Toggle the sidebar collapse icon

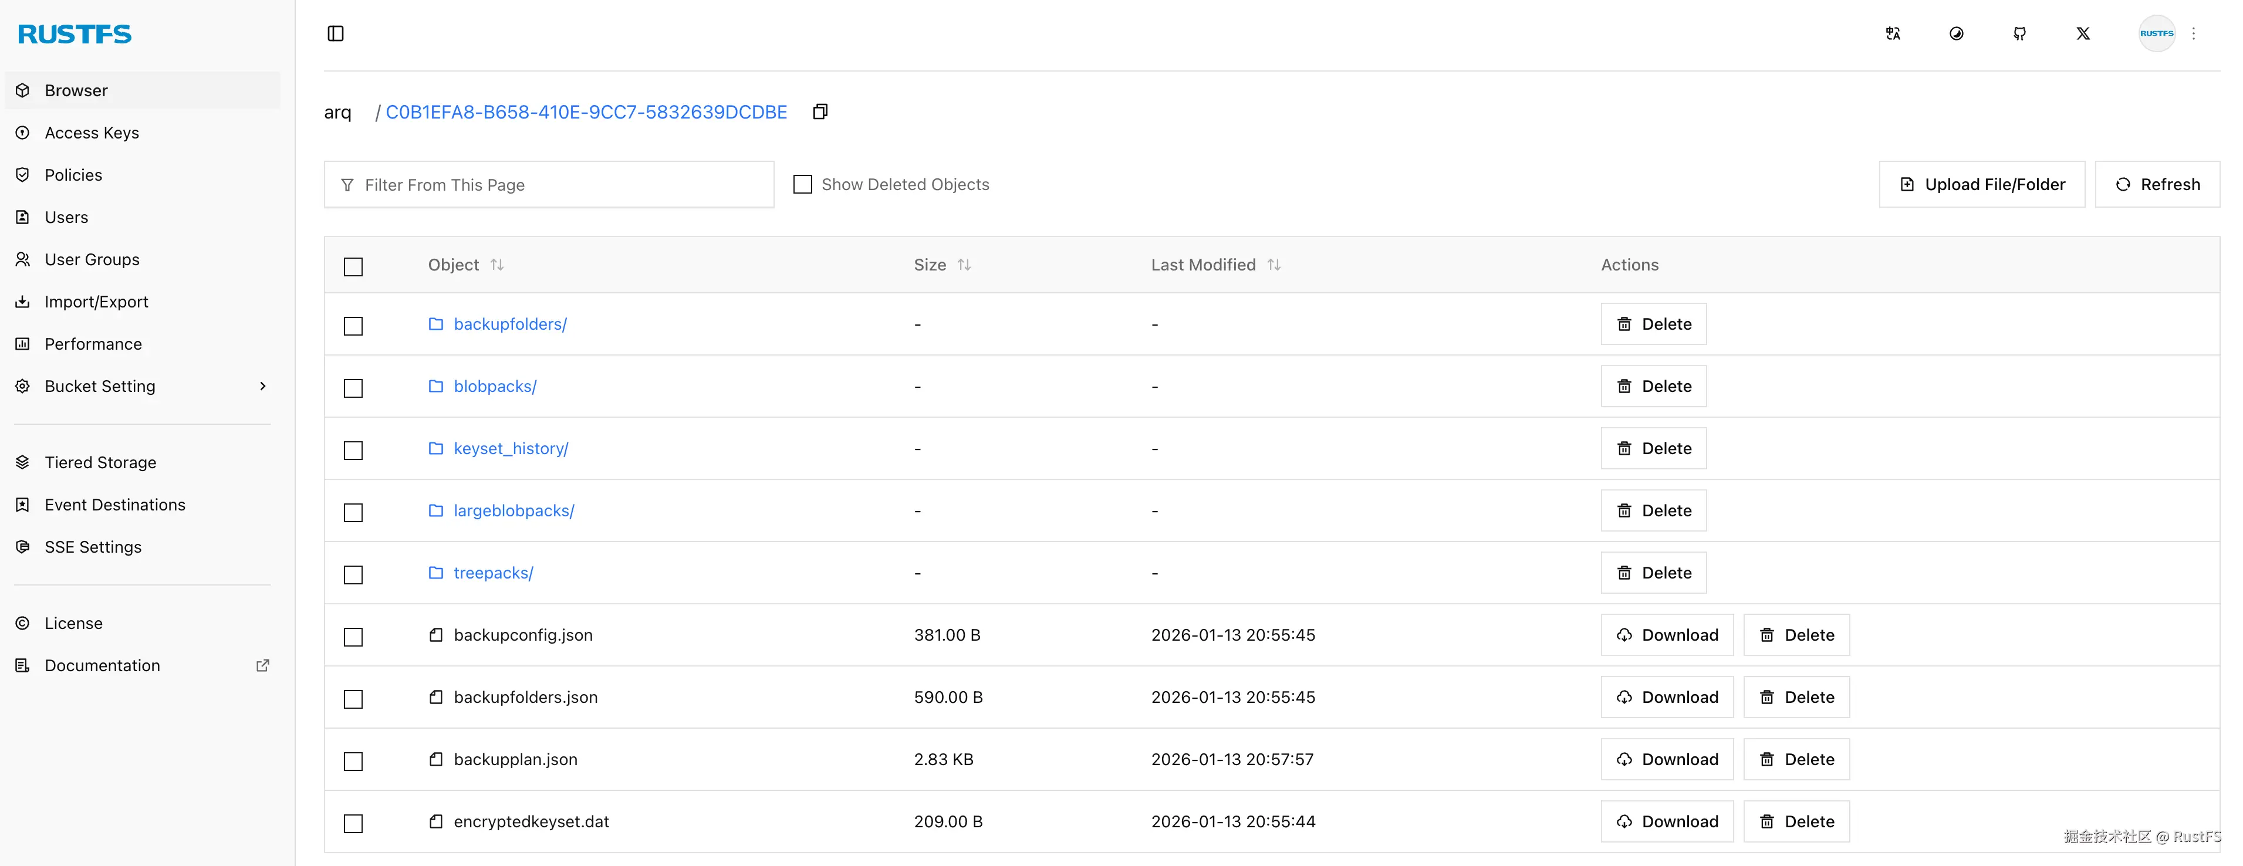click(335, 33)
